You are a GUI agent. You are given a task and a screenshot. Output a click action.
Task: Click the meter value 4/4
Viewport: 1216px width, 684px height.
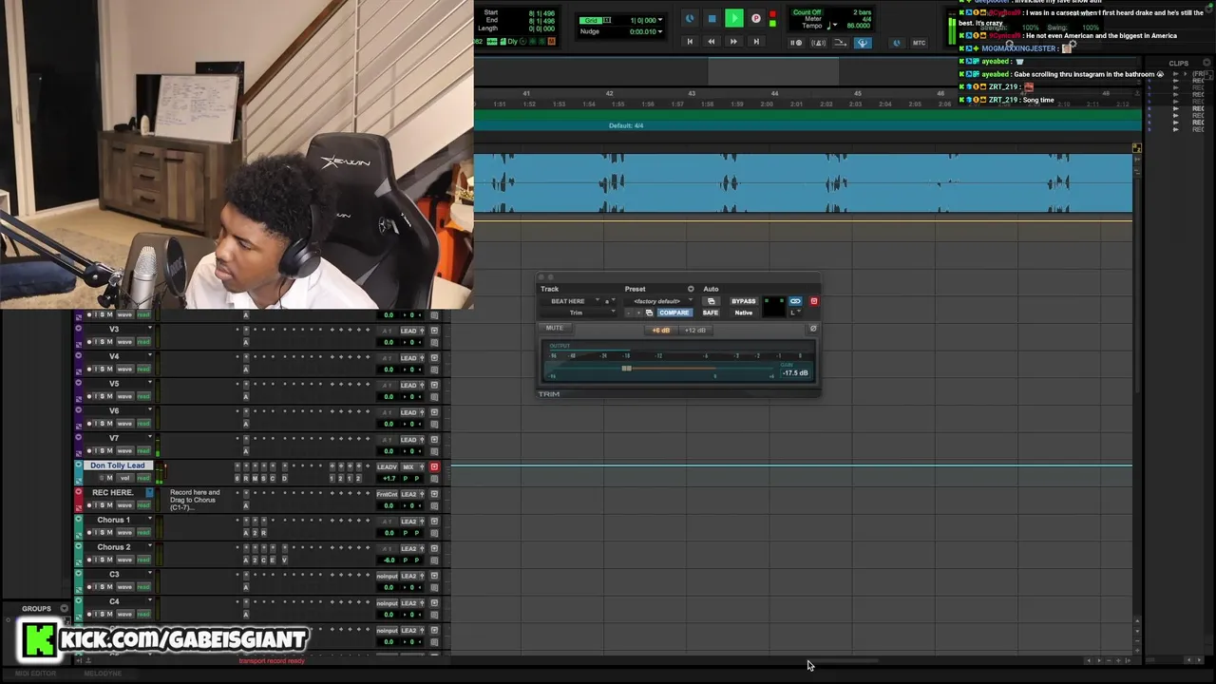pyautogui.click(x=866, y=19)
